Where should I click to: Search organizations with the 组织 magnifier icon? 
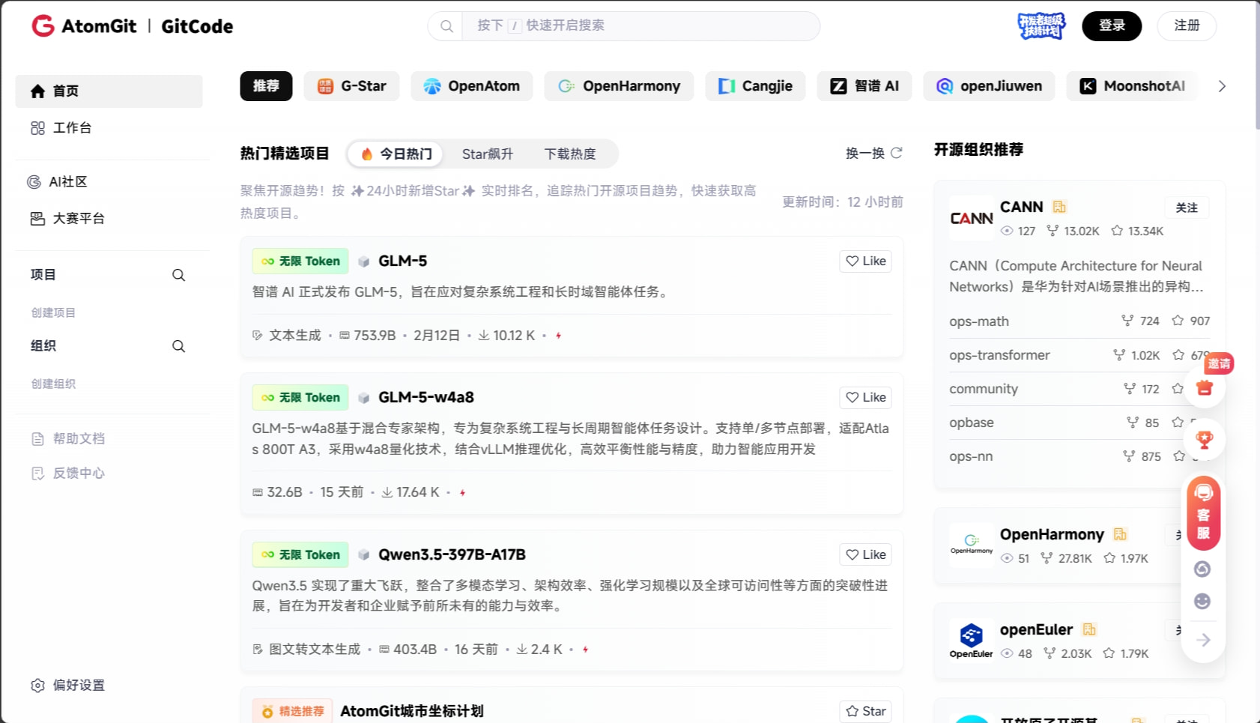[178, 346]
